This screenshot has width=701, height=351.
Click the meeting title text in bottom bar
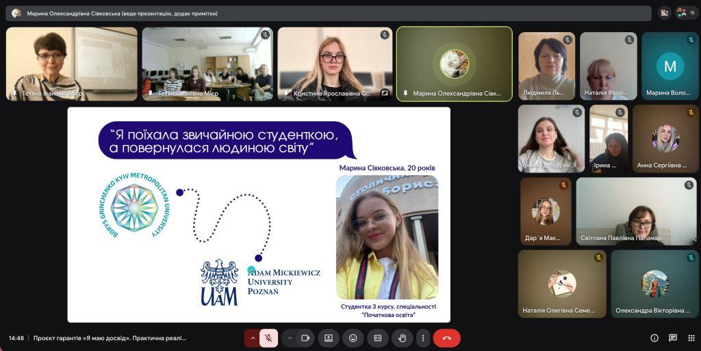[x=110, y=338]
